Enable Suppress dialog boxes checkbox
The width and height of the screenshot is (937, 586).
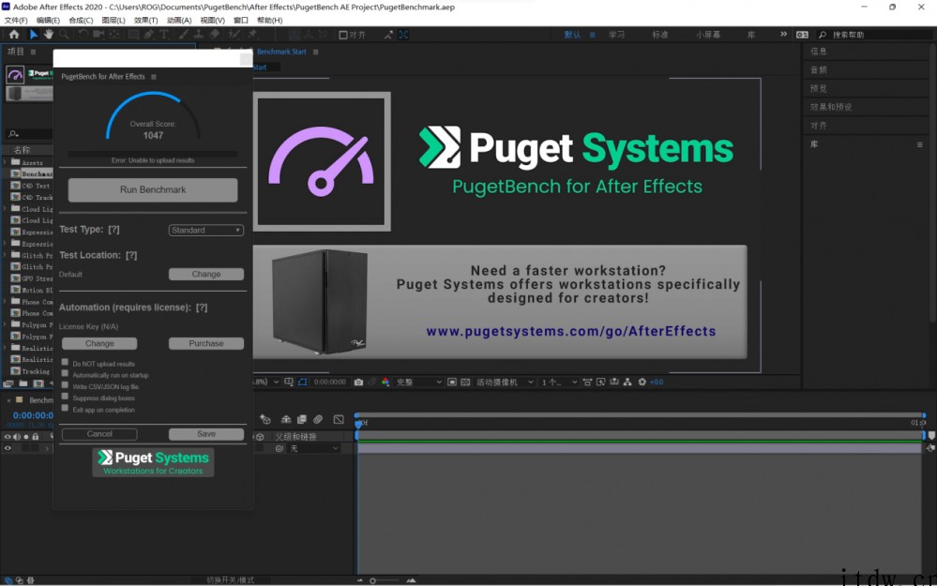(x=65, y=396)
